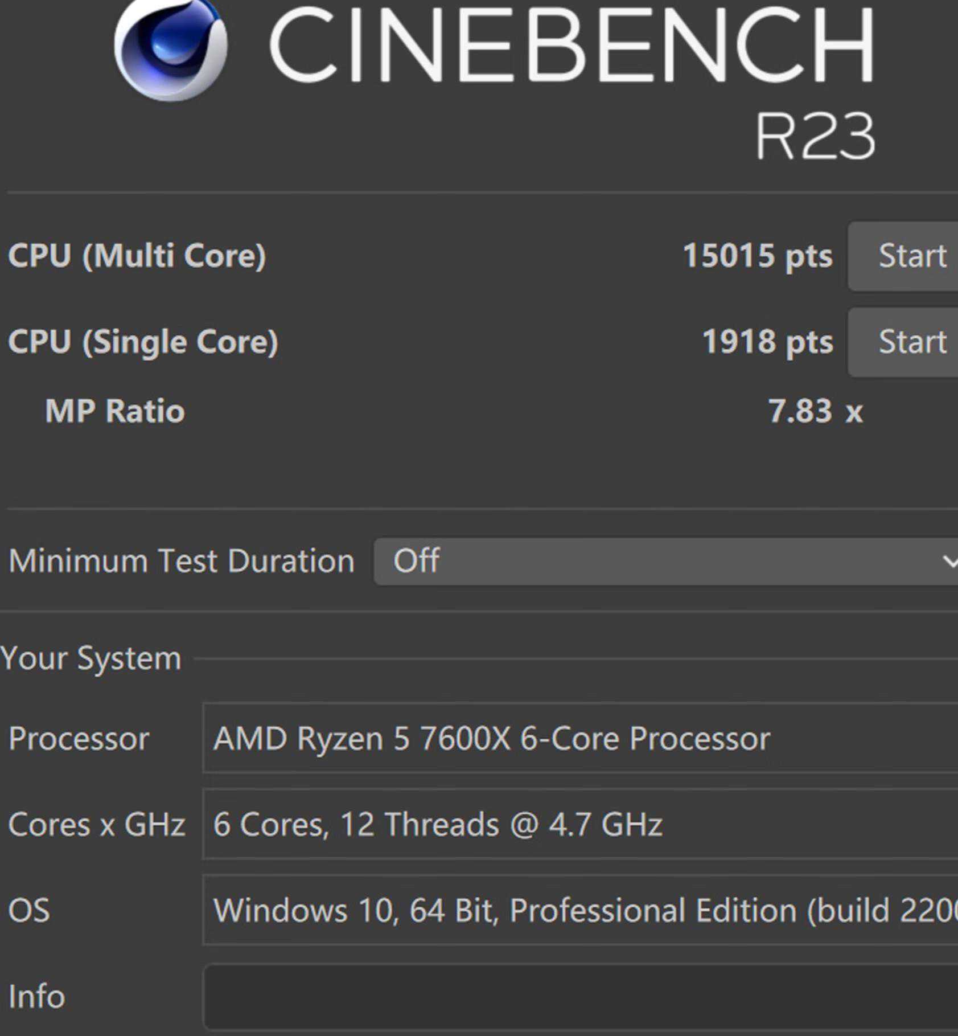Click the Your System section heading
This screenshot has width=958, height=1036.
point(91,658)
